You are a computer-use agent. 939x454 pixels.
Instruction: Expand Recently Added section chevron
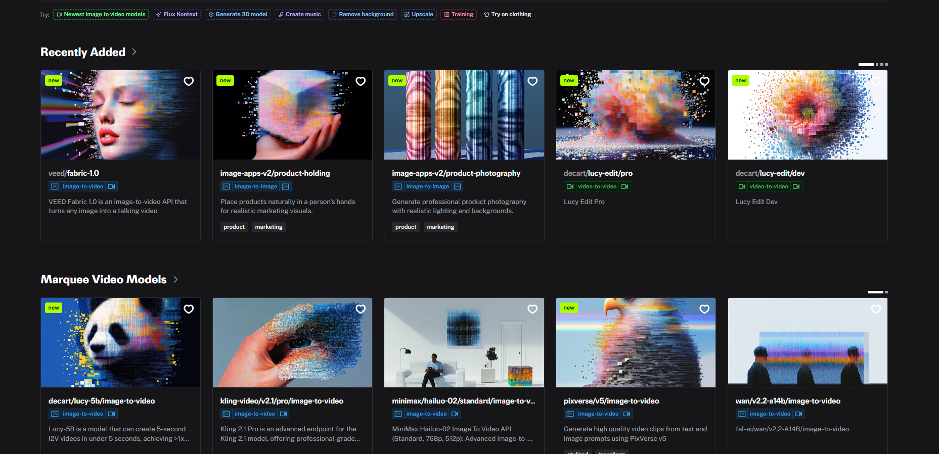(x=134, y=52)
